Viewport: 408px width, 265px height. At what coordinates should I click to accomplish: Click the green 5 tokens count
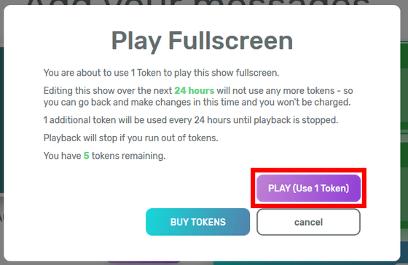pyautogui.click(x=87, y=156)
